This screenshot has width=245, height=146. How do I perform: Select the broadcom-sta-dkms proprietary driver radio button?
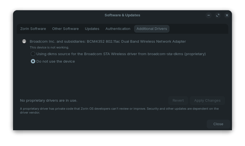tap(33, 54)
